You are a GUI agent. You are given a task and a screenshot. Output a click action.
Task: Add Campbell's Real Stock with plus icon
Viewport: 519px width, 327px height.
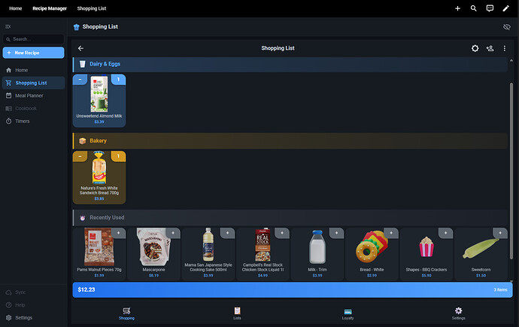click(x=282, y=233)
